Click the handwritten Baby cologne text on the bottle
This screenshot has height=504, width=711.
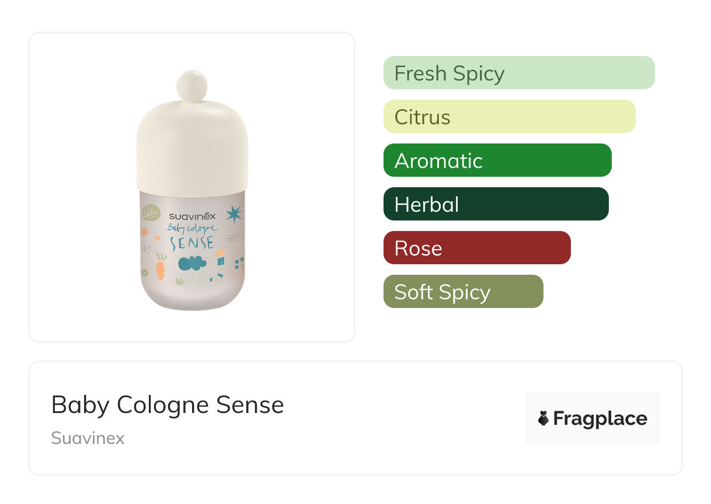tap(191, 228)
